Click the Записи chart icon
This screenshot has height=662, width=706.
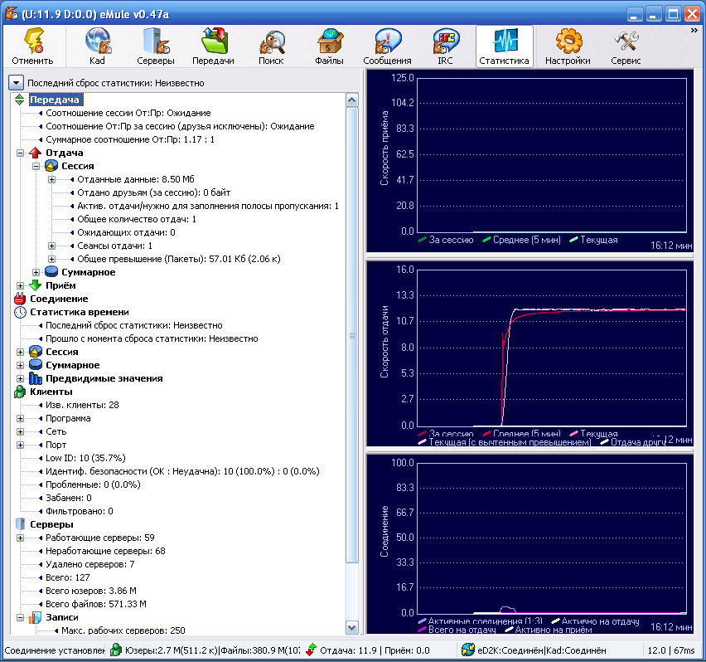coord(35,617)
